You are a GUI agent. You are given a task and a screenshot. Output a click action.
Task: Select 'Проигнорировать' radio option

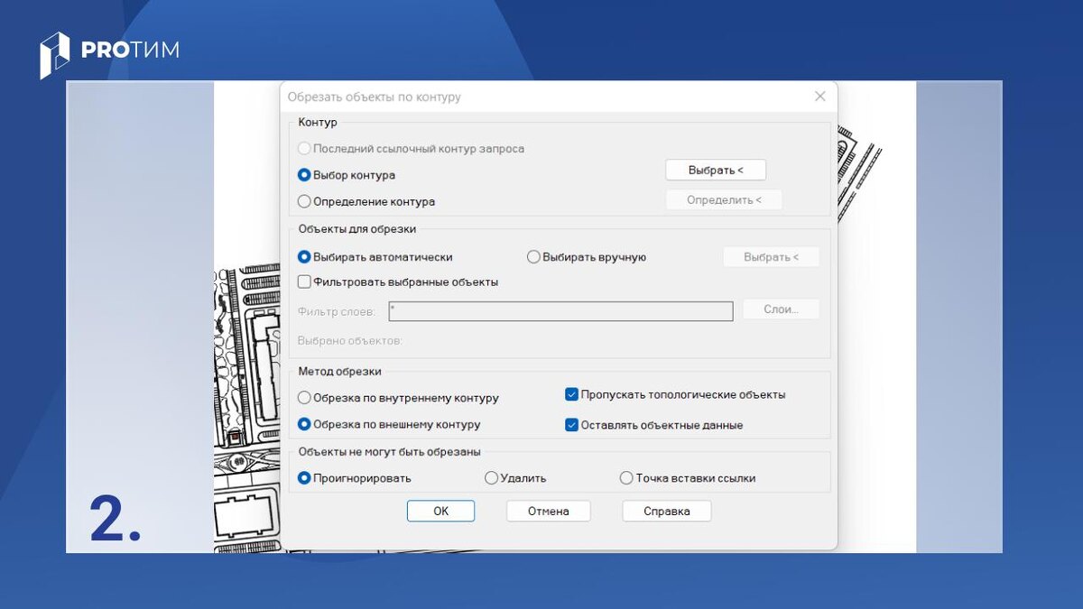click(304, 478)
